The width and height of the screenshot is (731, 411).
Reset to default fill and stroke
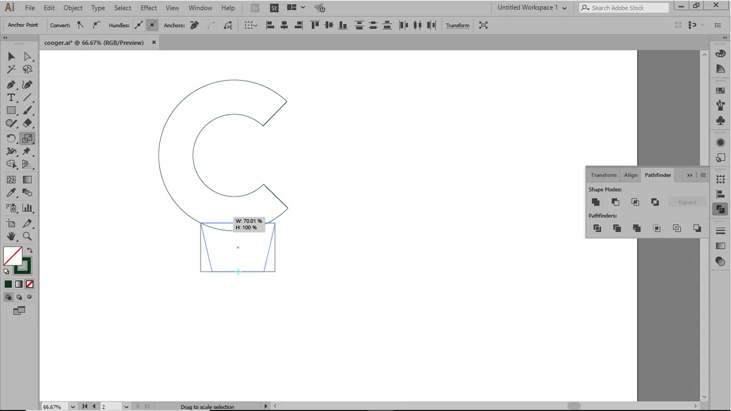(7, 272)
